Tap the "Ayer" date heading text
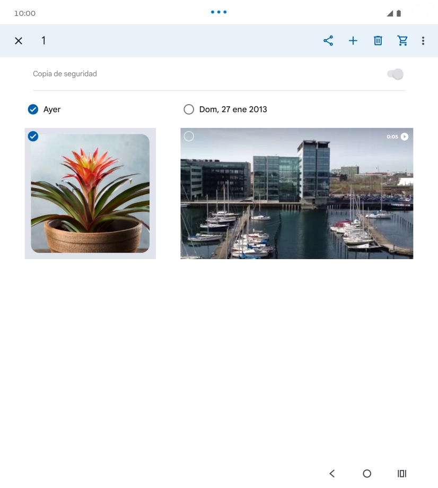 52,109
